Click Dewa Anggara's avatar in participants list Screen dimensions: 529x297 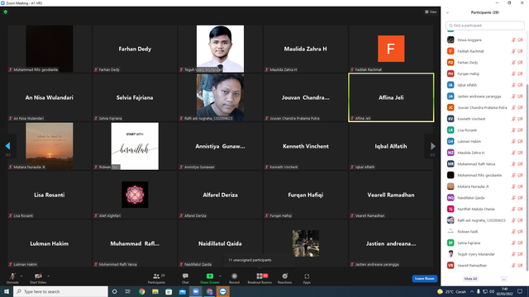point(450,40)
